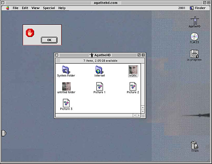Select the FL@33 CD icon
Viewport: 212px width, 164px height.
click(x=194, y=36)
